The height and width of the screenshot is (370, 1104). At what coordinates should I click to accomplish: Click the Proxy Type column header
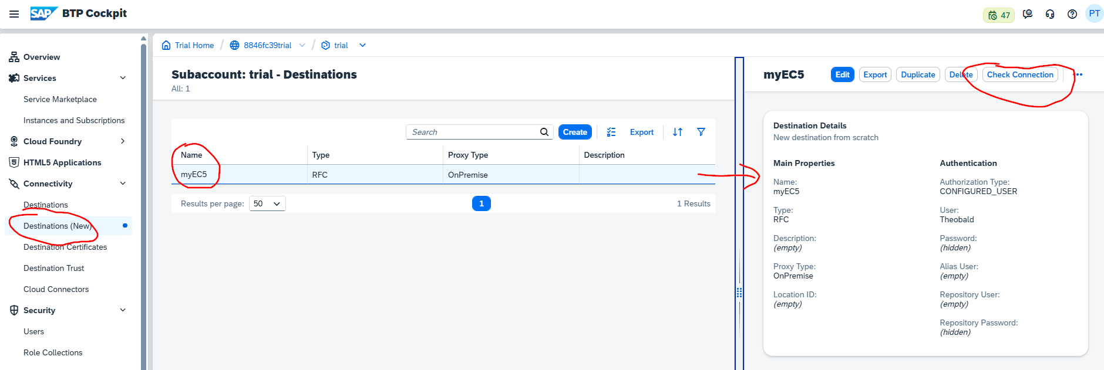pyautogui.click(x=511, y=155)
